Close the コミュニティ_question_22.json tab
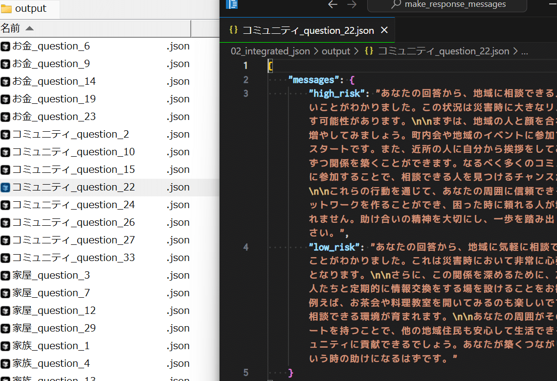Image resolution: width=557 pixels, height=381 pixels. [384, 30]
